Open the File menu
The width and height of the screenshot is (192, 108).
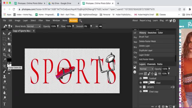pos(4,20)
